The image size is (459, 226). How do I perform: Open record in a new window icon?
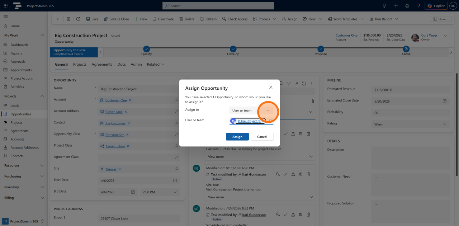(x=78, y=19)
